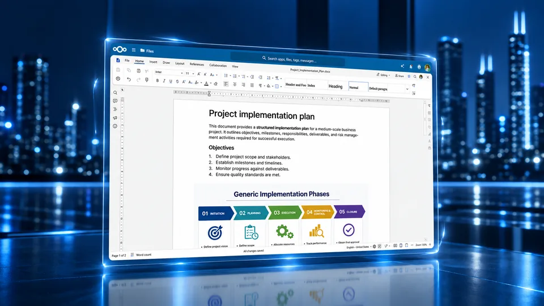Click the sidebar megaphone icon
This screenshot has width=544, height=306.
point(115,118)
